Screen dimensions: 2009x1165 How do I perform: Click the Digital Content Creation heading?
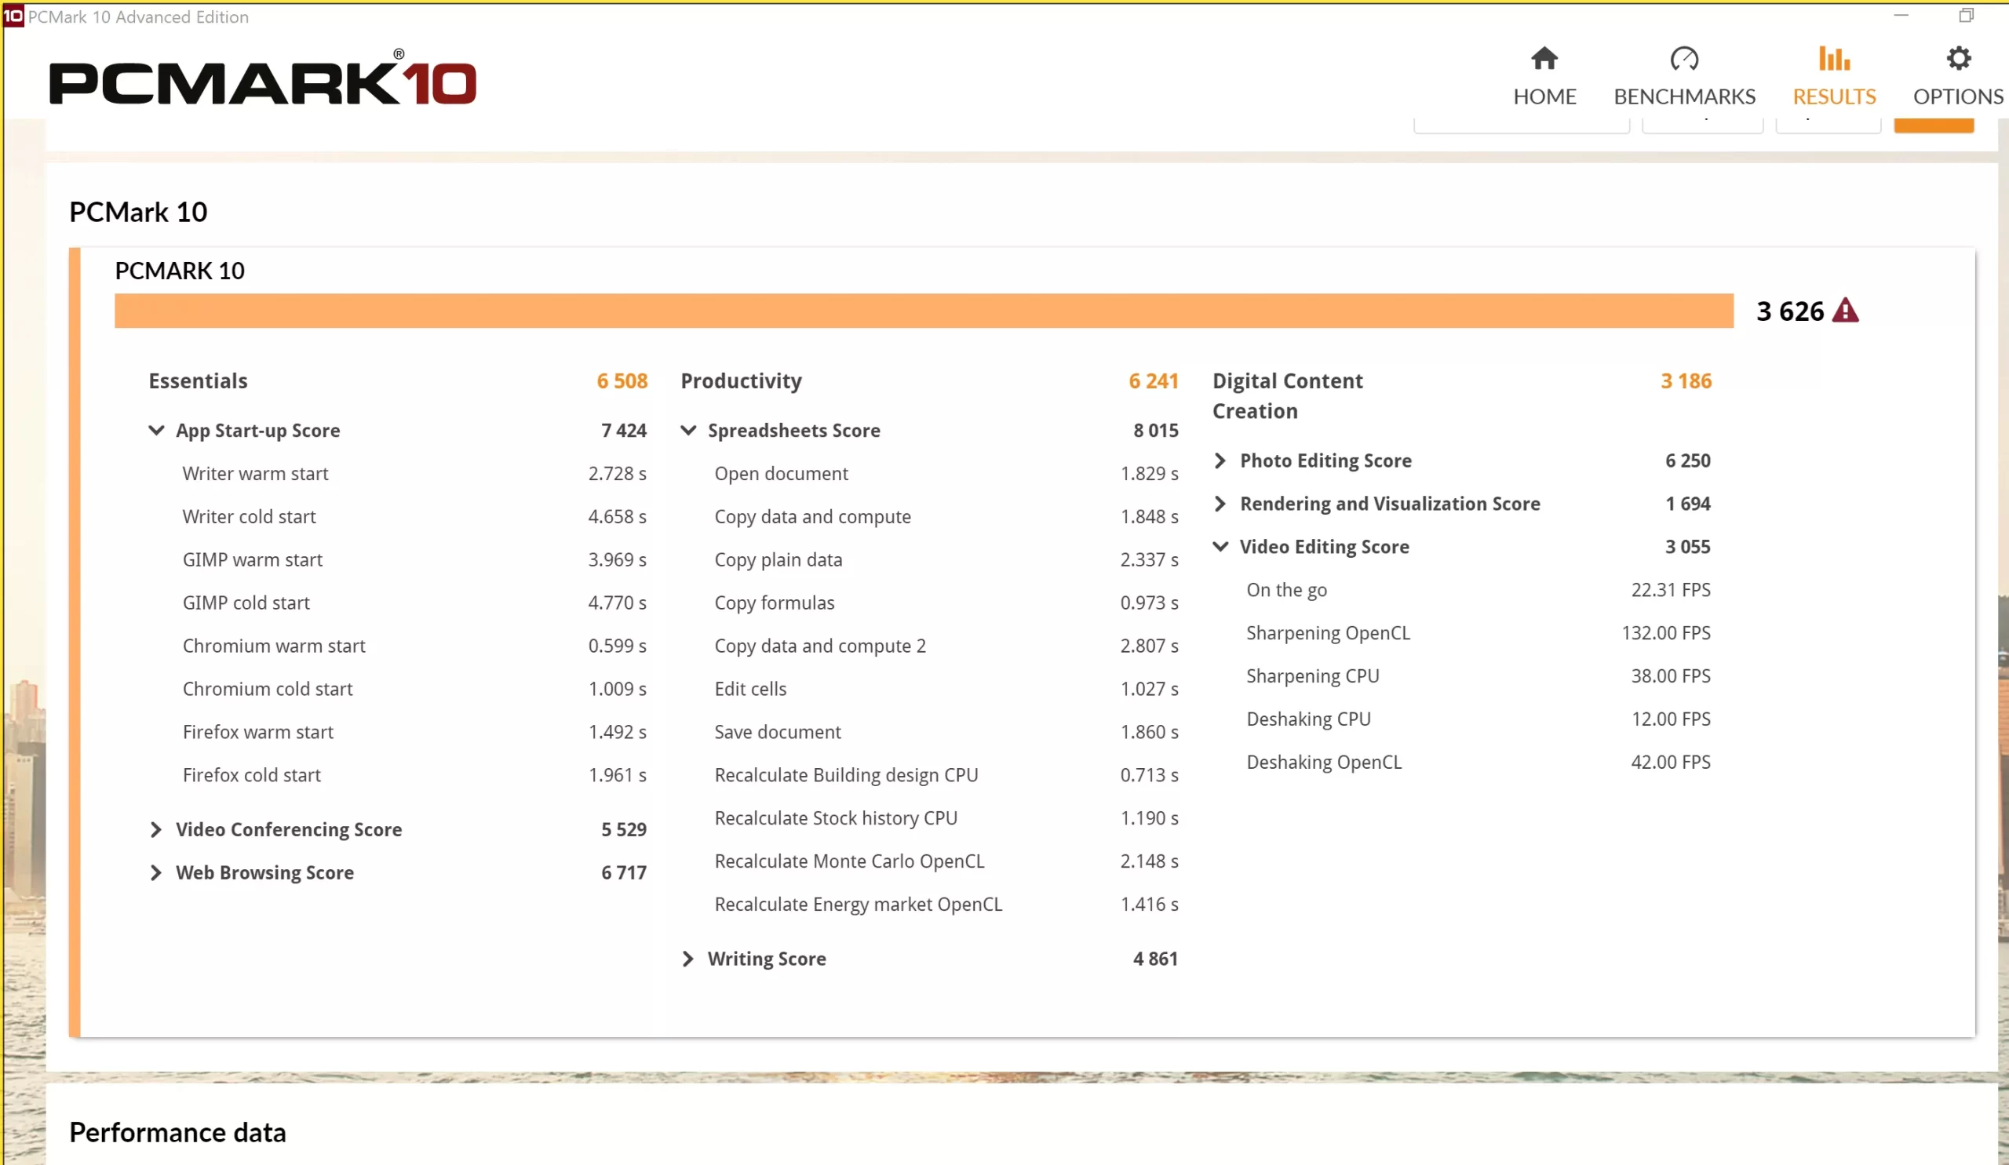click(x=1288, y=396)
